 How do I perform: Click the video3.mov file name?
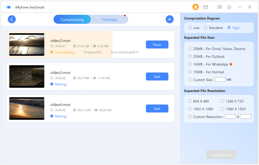click(x=61, y=72)
